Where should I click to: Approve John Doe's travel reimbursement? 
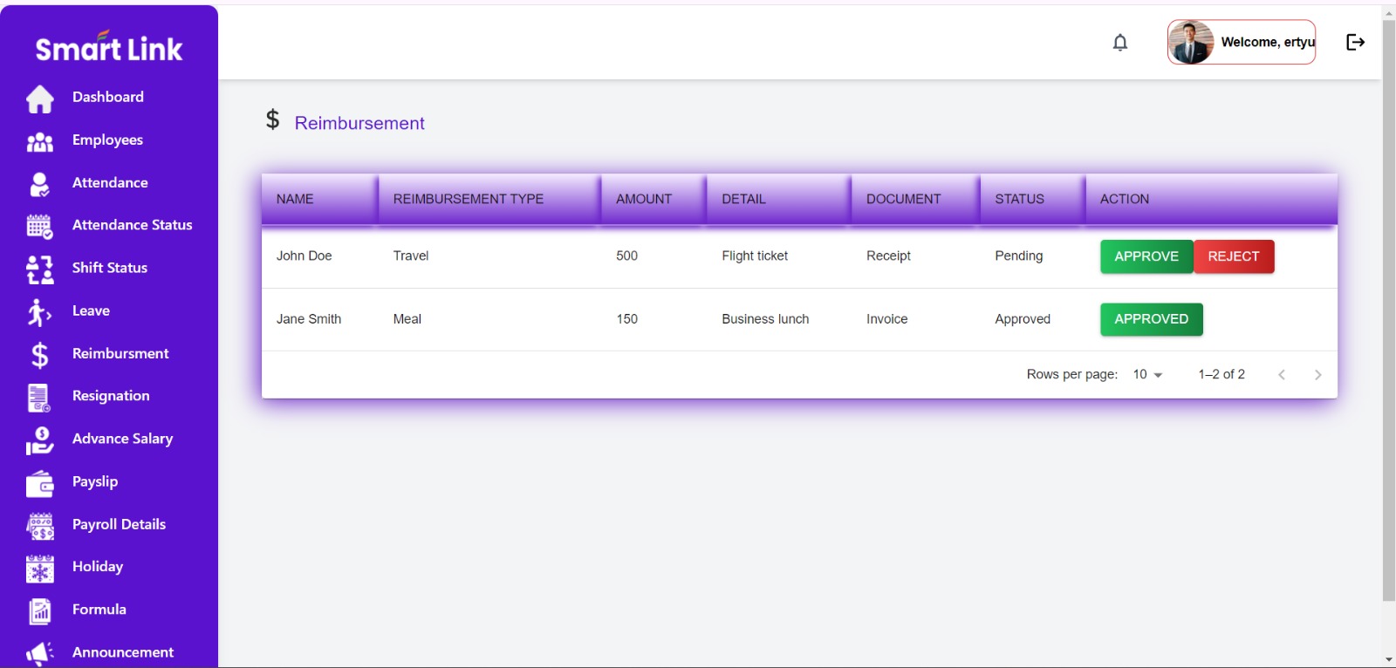click(1146, 256)
